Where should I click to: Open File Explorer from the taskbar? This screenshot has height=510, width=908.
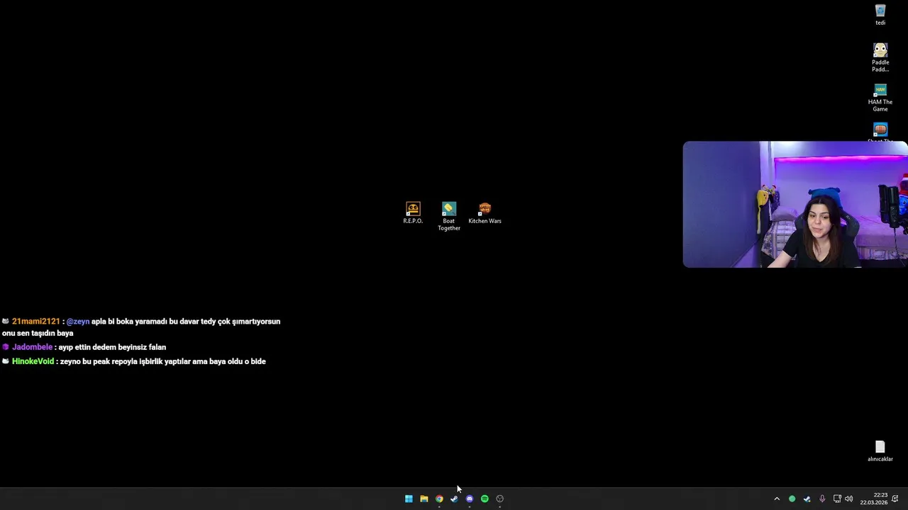pyautogui.click(x=424, y=499)
